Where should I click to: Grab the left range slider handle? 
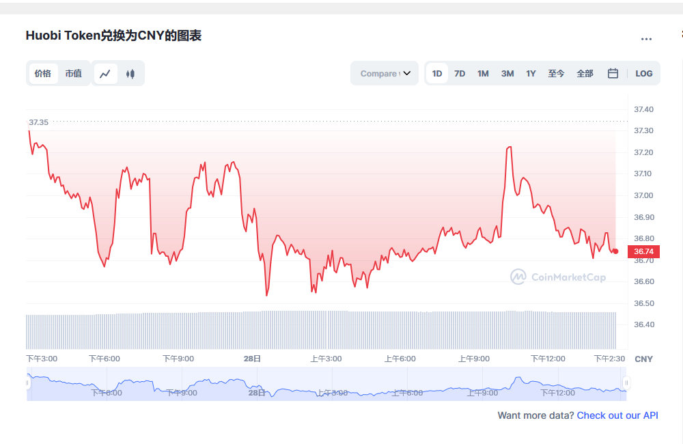(27, 383)
